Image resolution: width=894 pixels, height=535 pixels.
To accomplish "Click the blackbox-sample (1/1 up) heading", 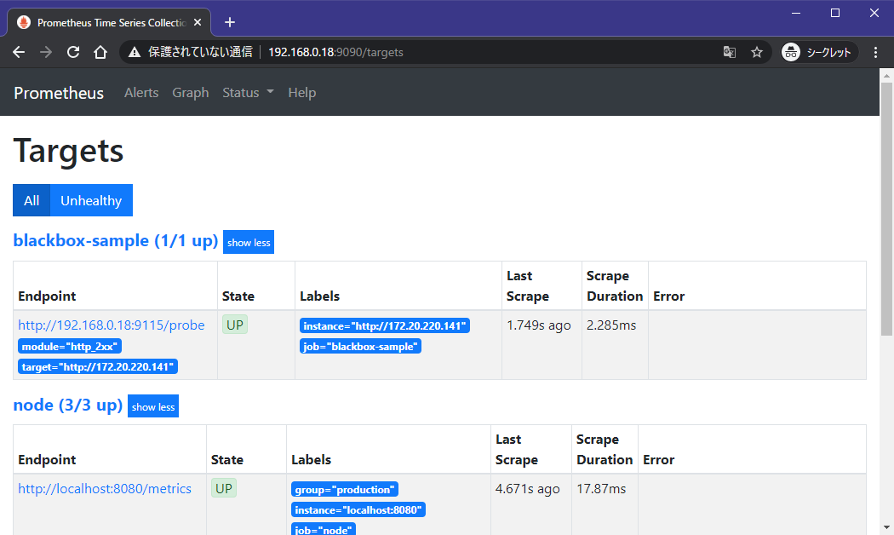I will [116, 241].
